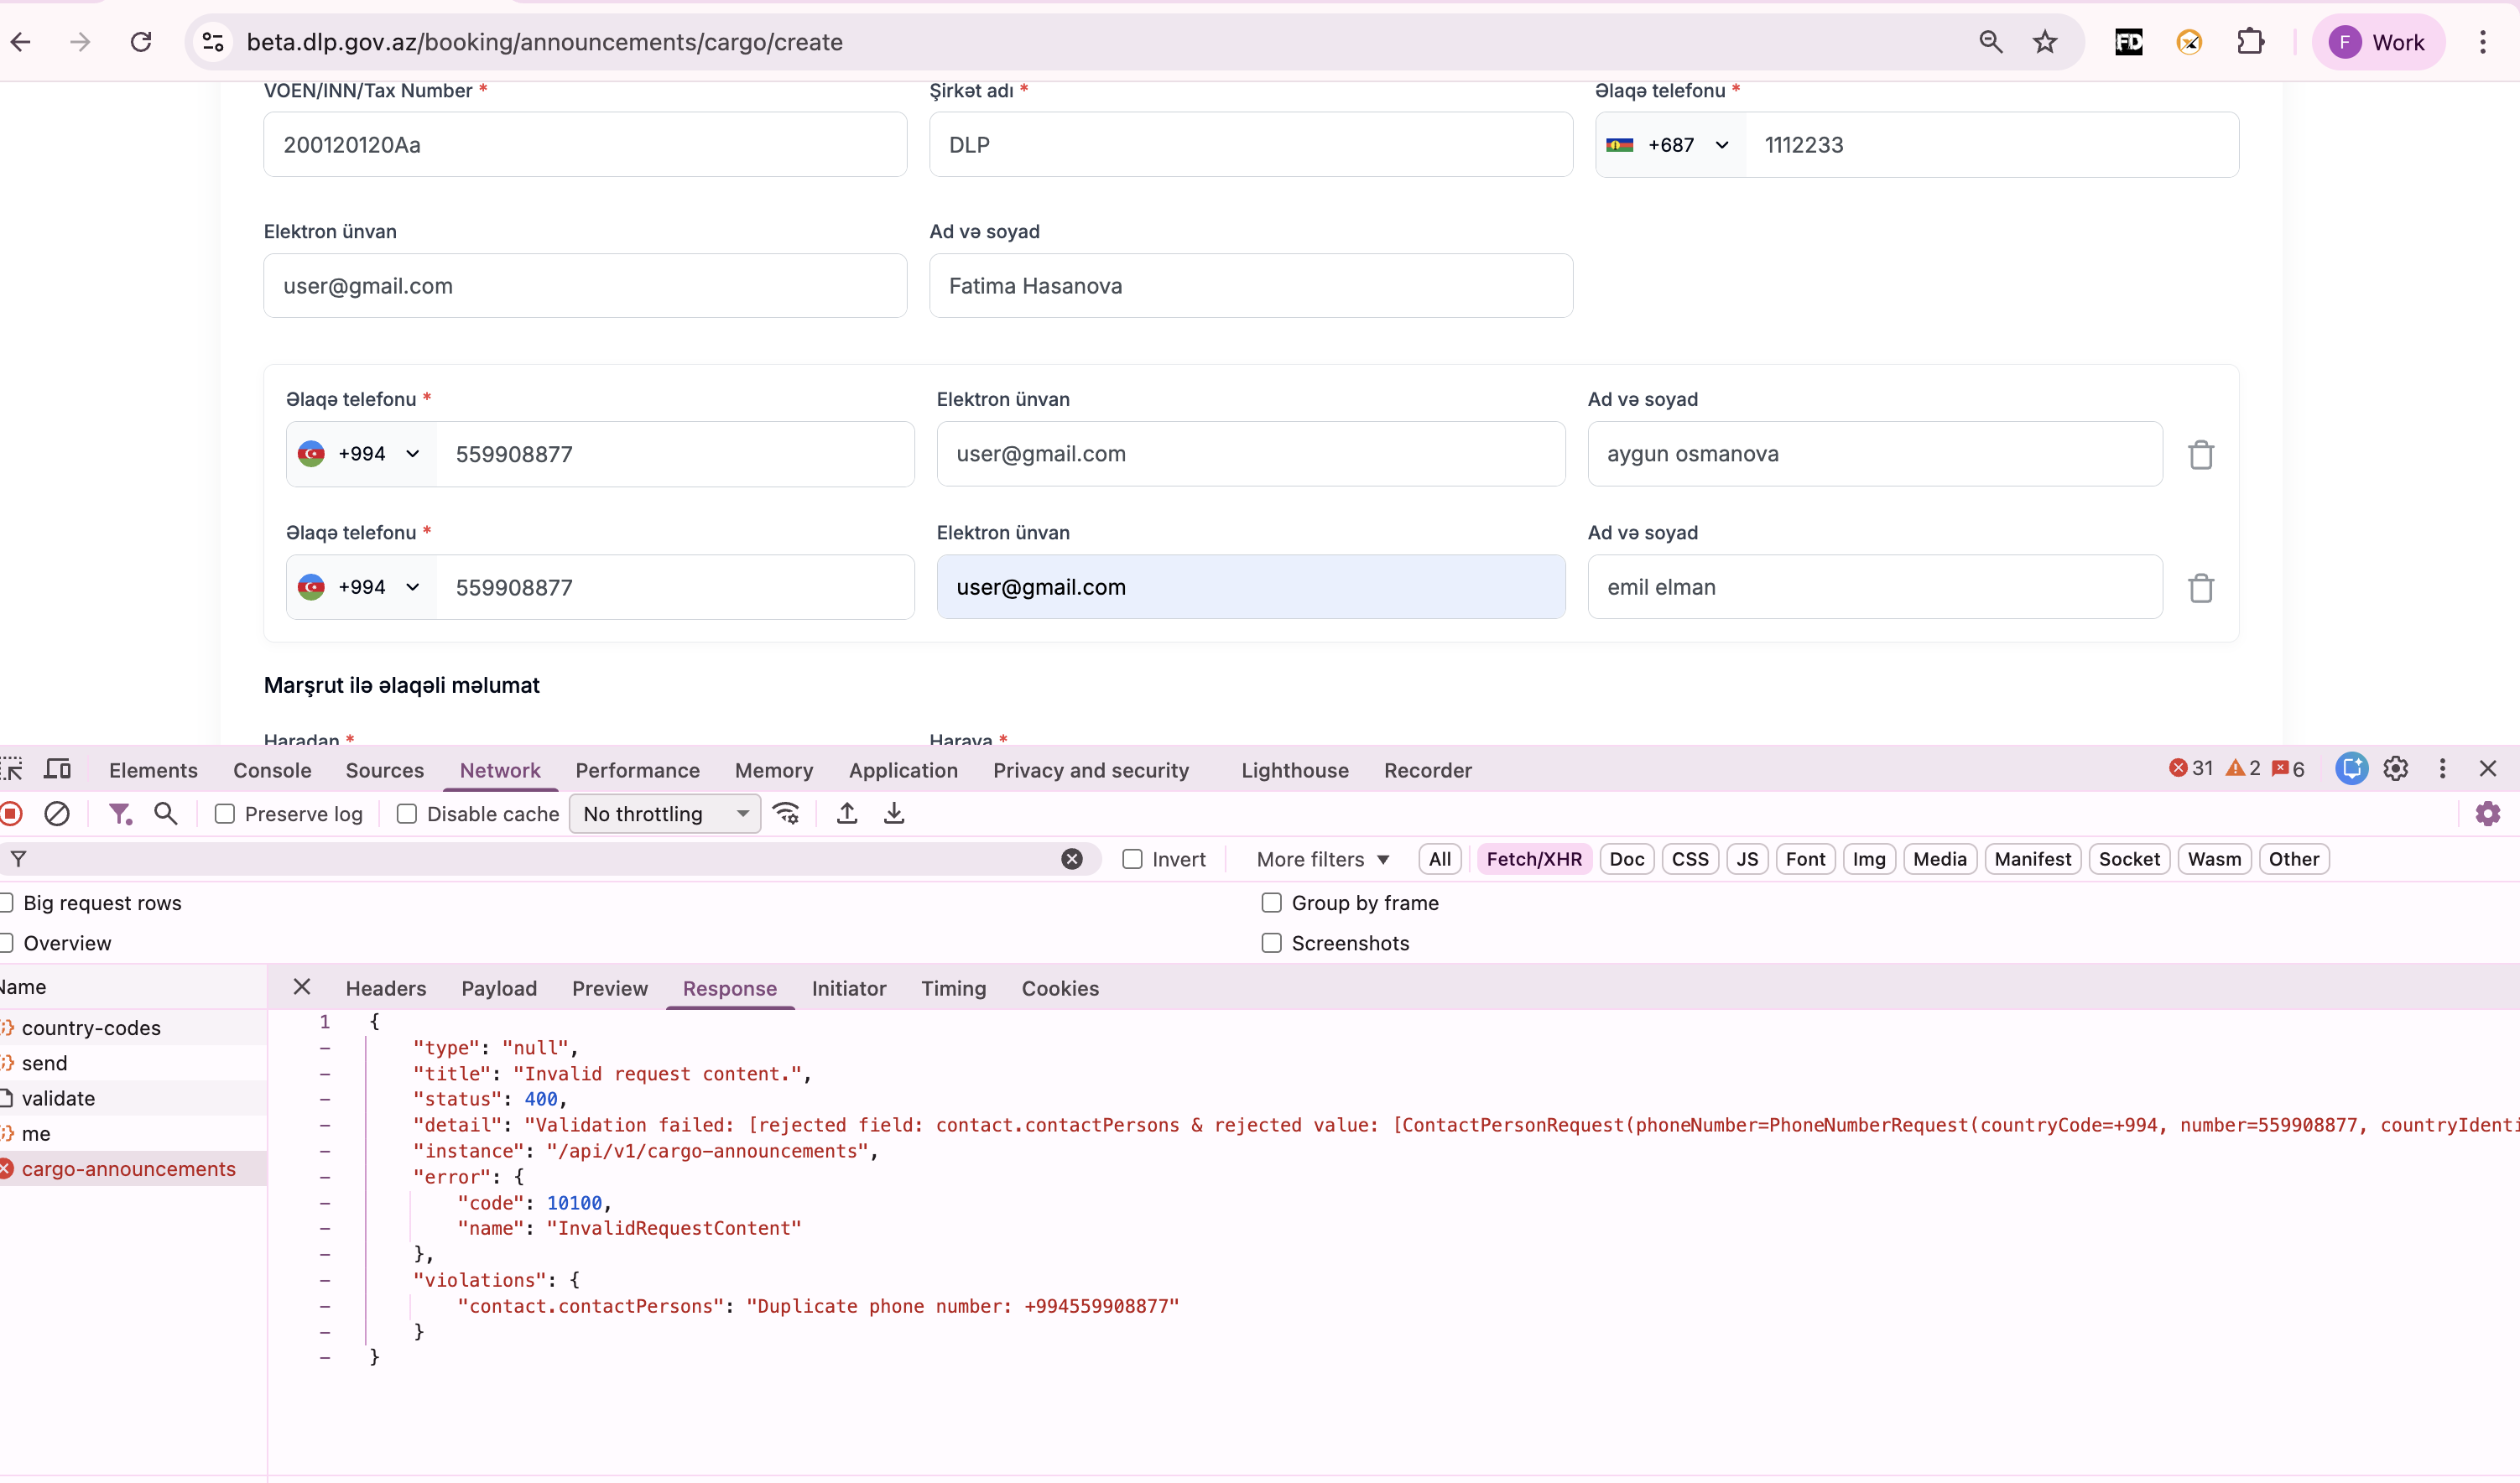This screenshot has width=2520, height=1483.
Task: Open the request Preview tab
Action: click(610, 988)
